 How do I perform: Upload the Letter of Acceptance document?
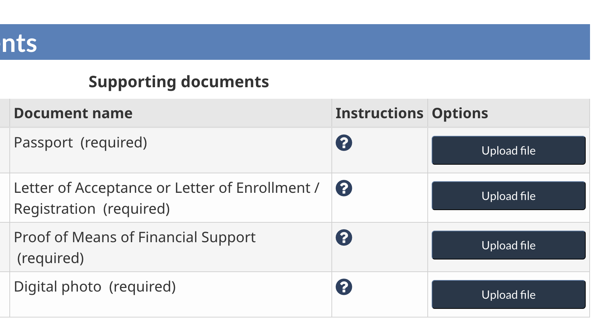(508, 196)
